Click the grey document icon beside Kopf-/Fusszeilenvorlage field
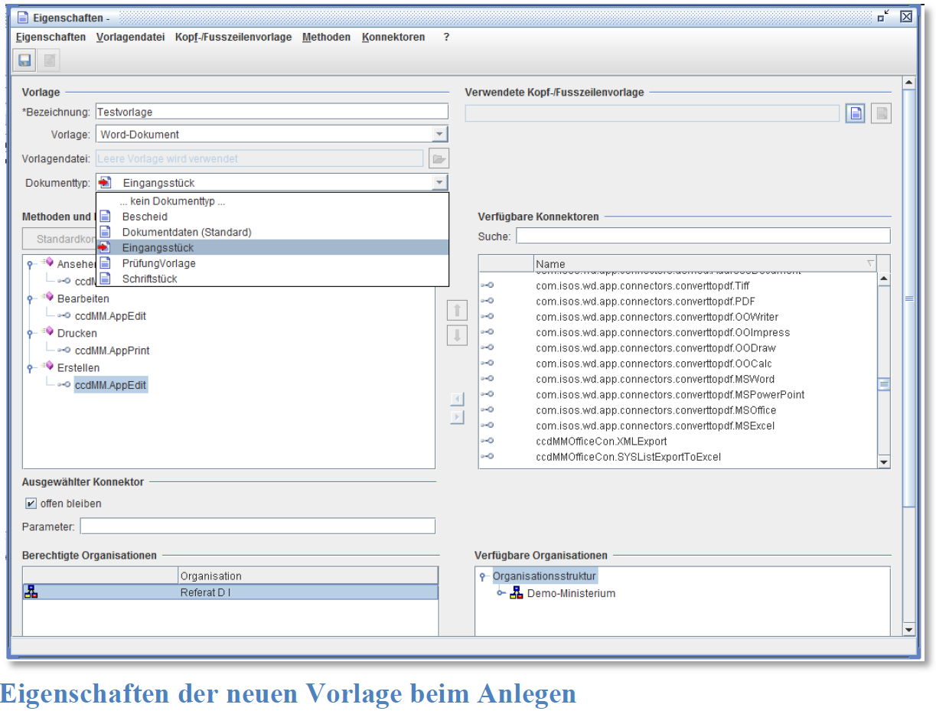This screenshot has height=711, width=936. pyautogui.click(x=882, y=113)
